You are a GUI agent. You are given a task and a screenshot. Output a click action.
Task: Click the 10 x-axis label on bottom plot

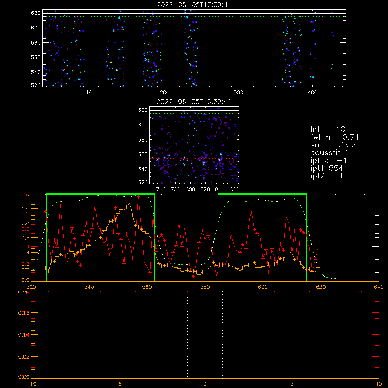pyautogui.click(x=379, y=384)
